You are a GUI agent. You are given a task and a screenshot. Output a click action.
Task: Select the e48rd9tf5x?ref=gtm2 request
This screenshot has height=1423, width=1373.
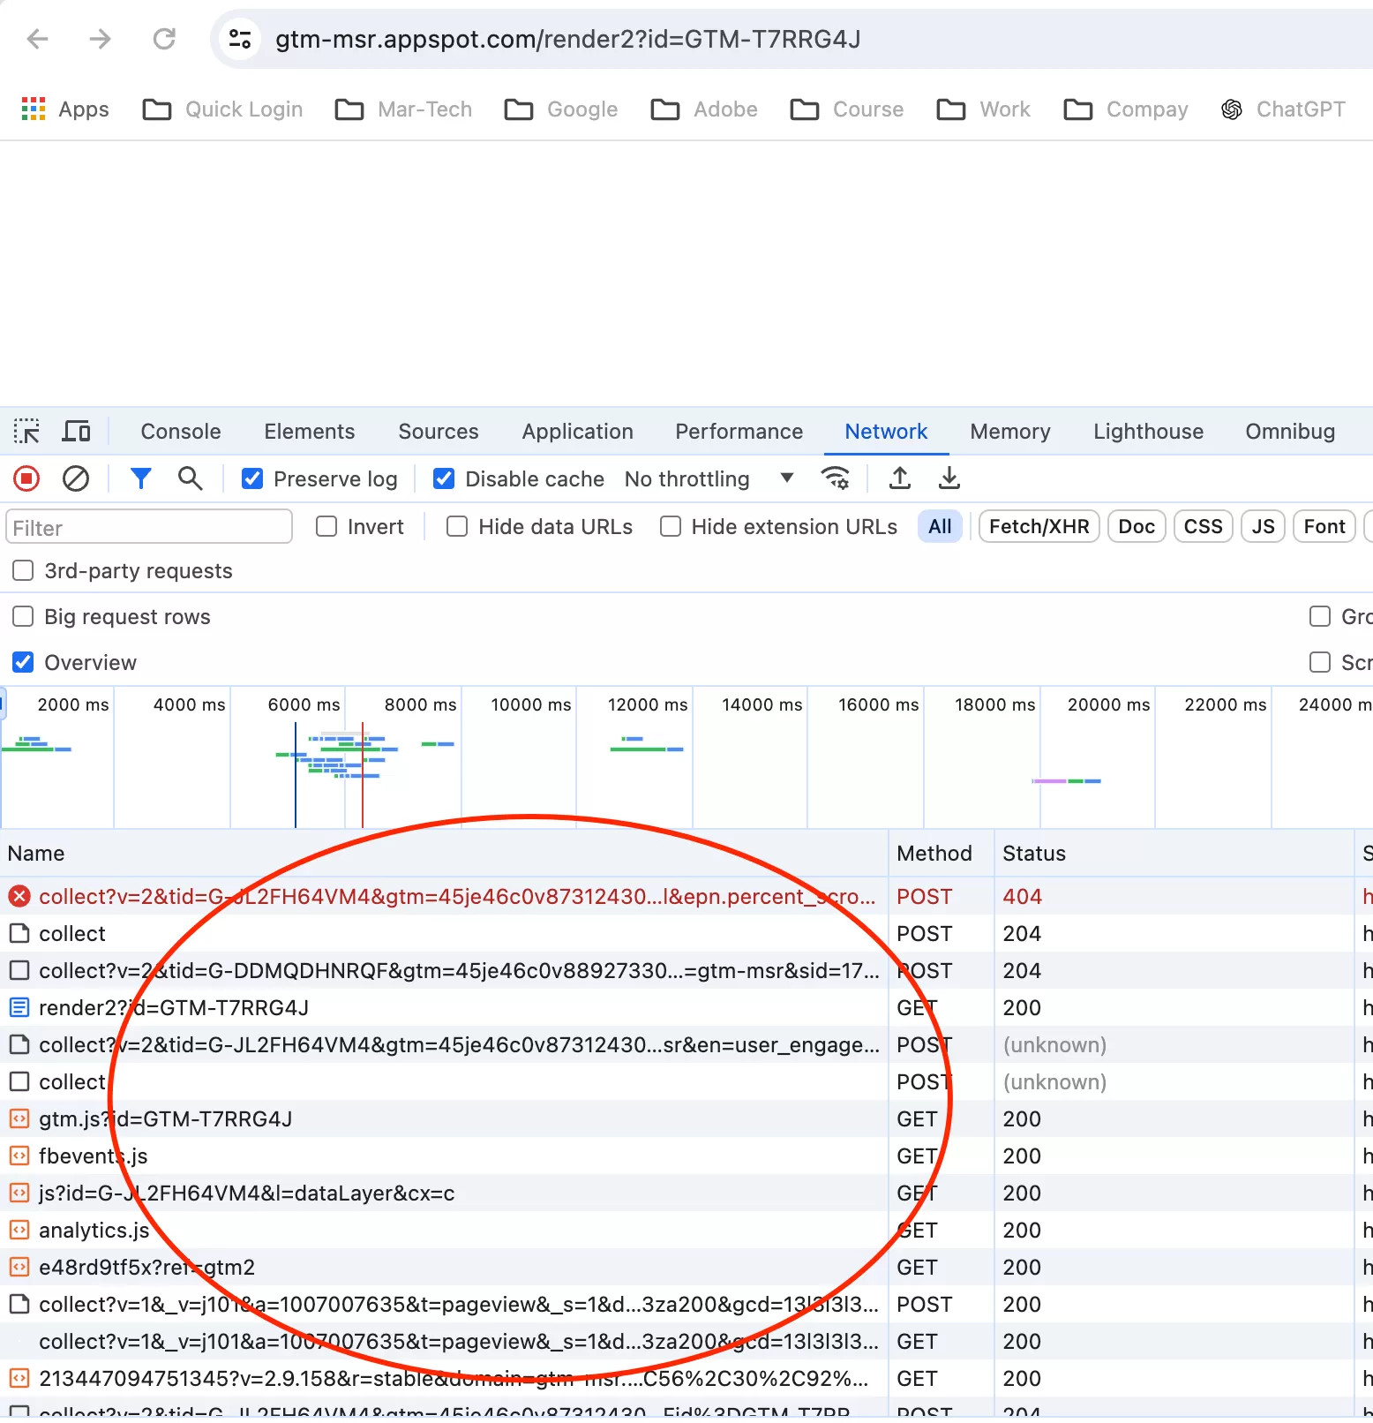(686, 1268)
